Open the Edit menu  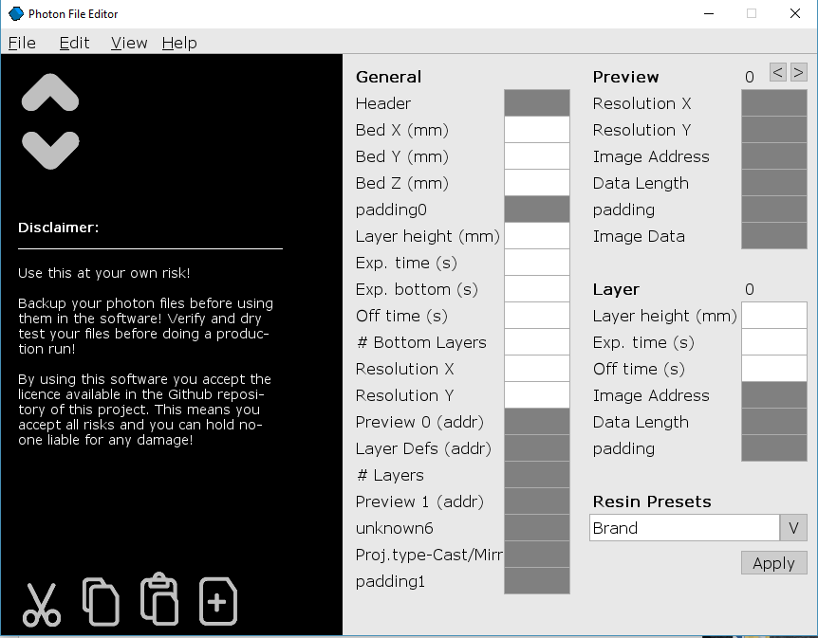pyautogui.click(x=74, y=43)
